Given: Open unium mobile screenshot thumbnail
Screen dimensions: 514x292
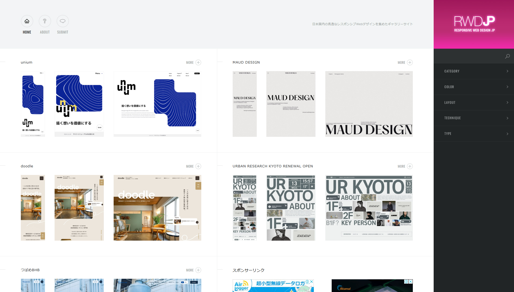Looking at the screenshot, I should [x=33, y=104].
